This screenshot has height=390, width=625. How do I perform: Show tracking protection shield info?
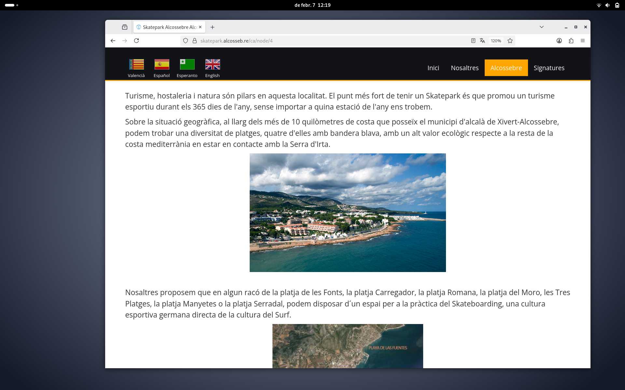pos(186,41)
